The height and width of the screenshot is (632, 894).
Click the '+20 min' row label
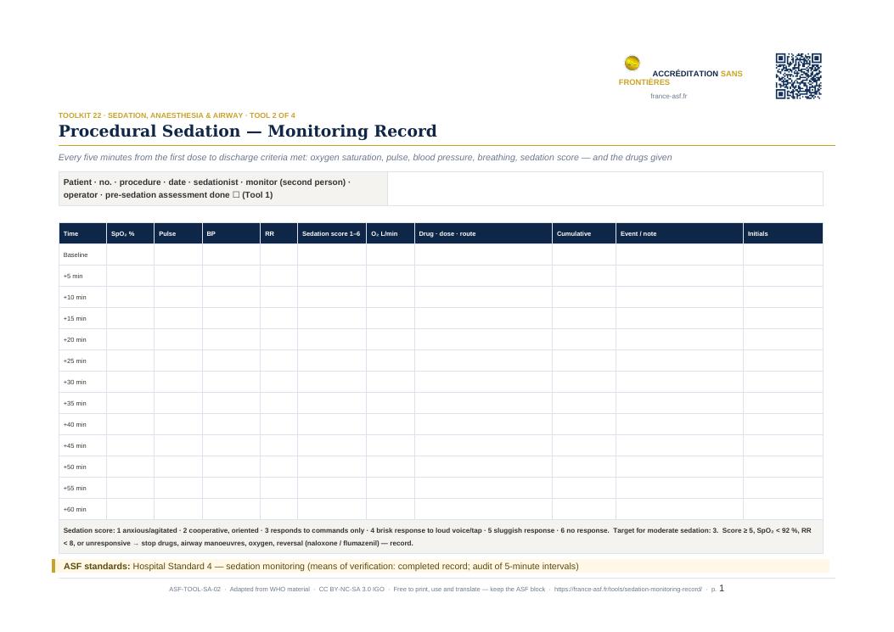point(75,339)
